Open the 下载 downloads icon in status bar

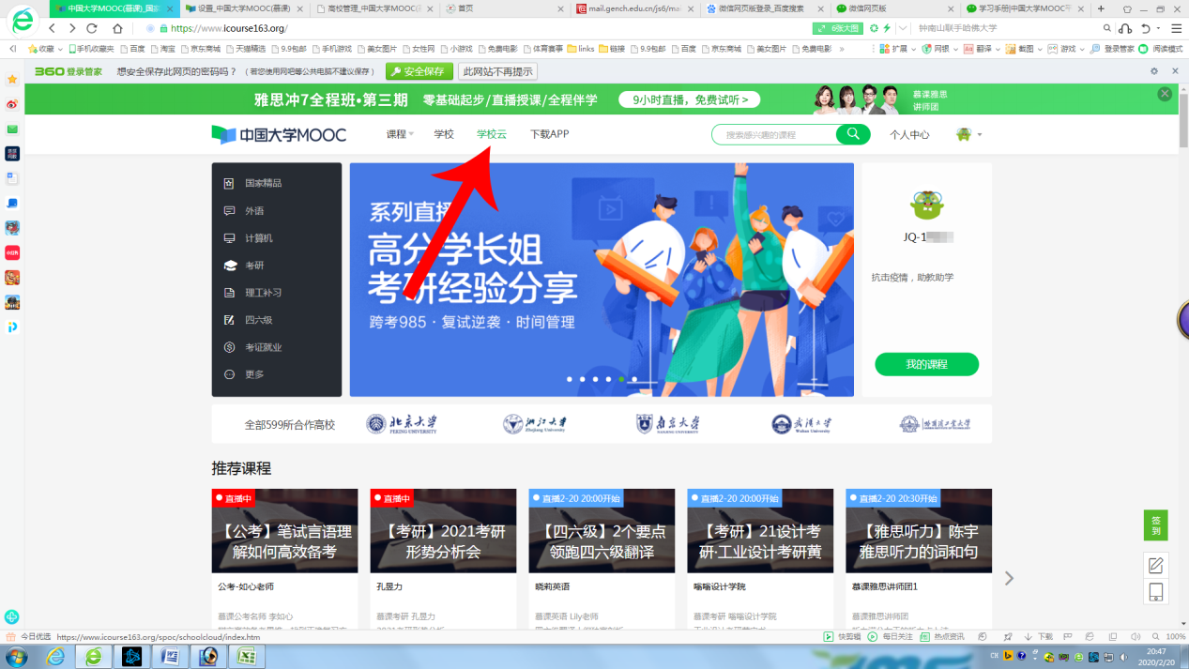pyautogui.click(x=1039, y=636)
